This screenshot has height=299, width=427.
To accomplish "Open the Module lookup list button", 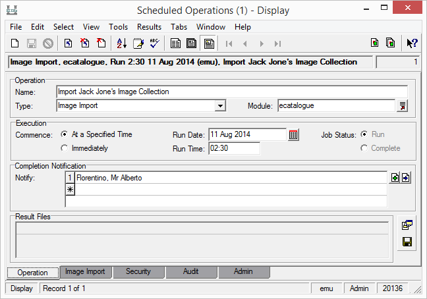I will (402, 105).
